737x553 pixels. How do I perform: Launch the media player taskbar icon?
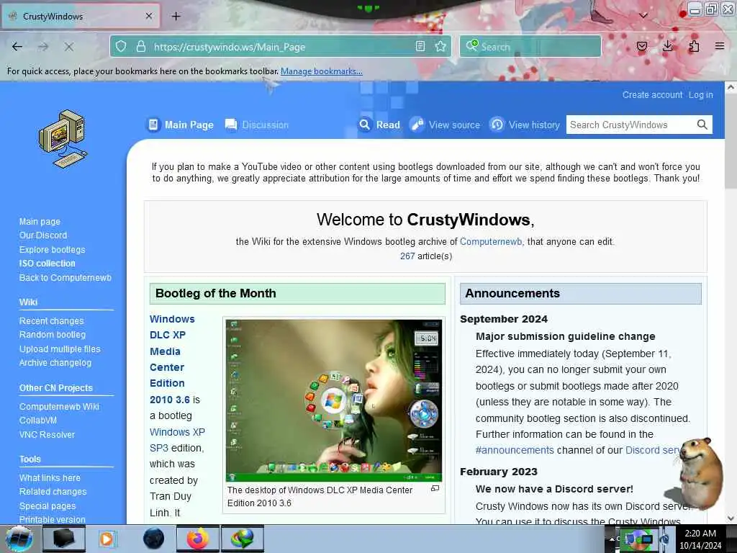click(107, 539)
